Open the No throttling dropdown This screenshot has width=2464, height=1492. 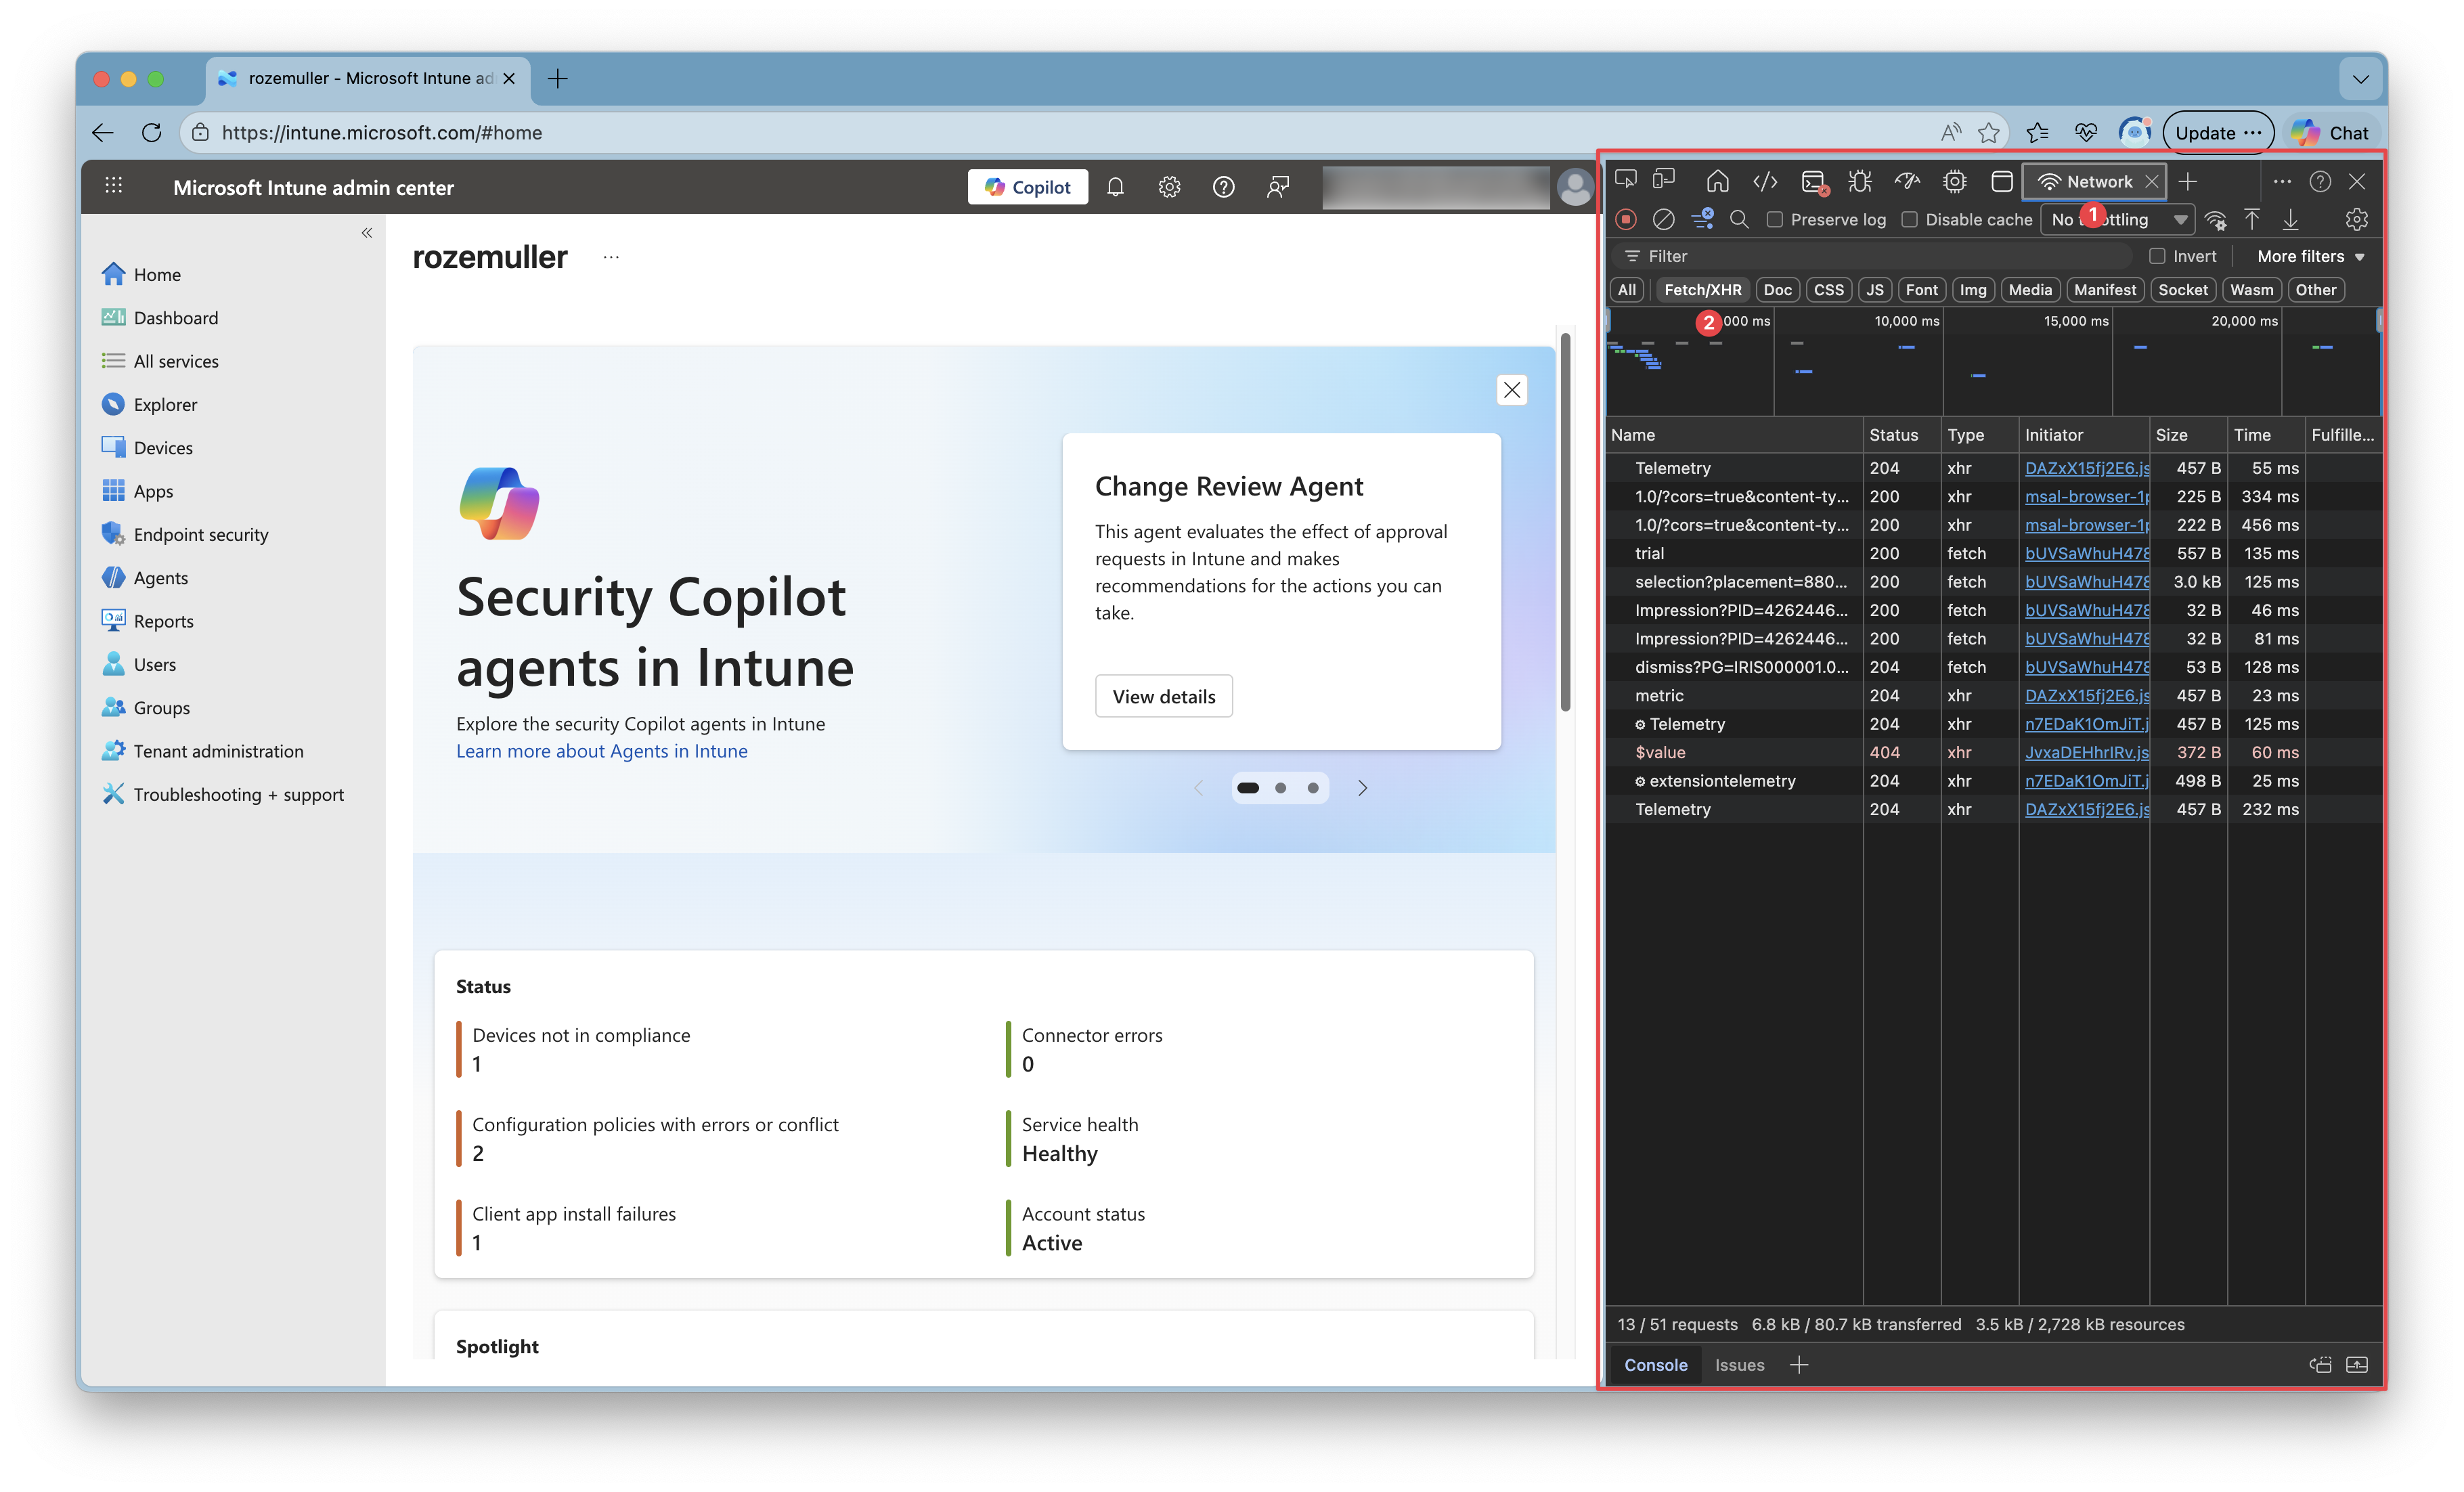tap(2118, 219)
